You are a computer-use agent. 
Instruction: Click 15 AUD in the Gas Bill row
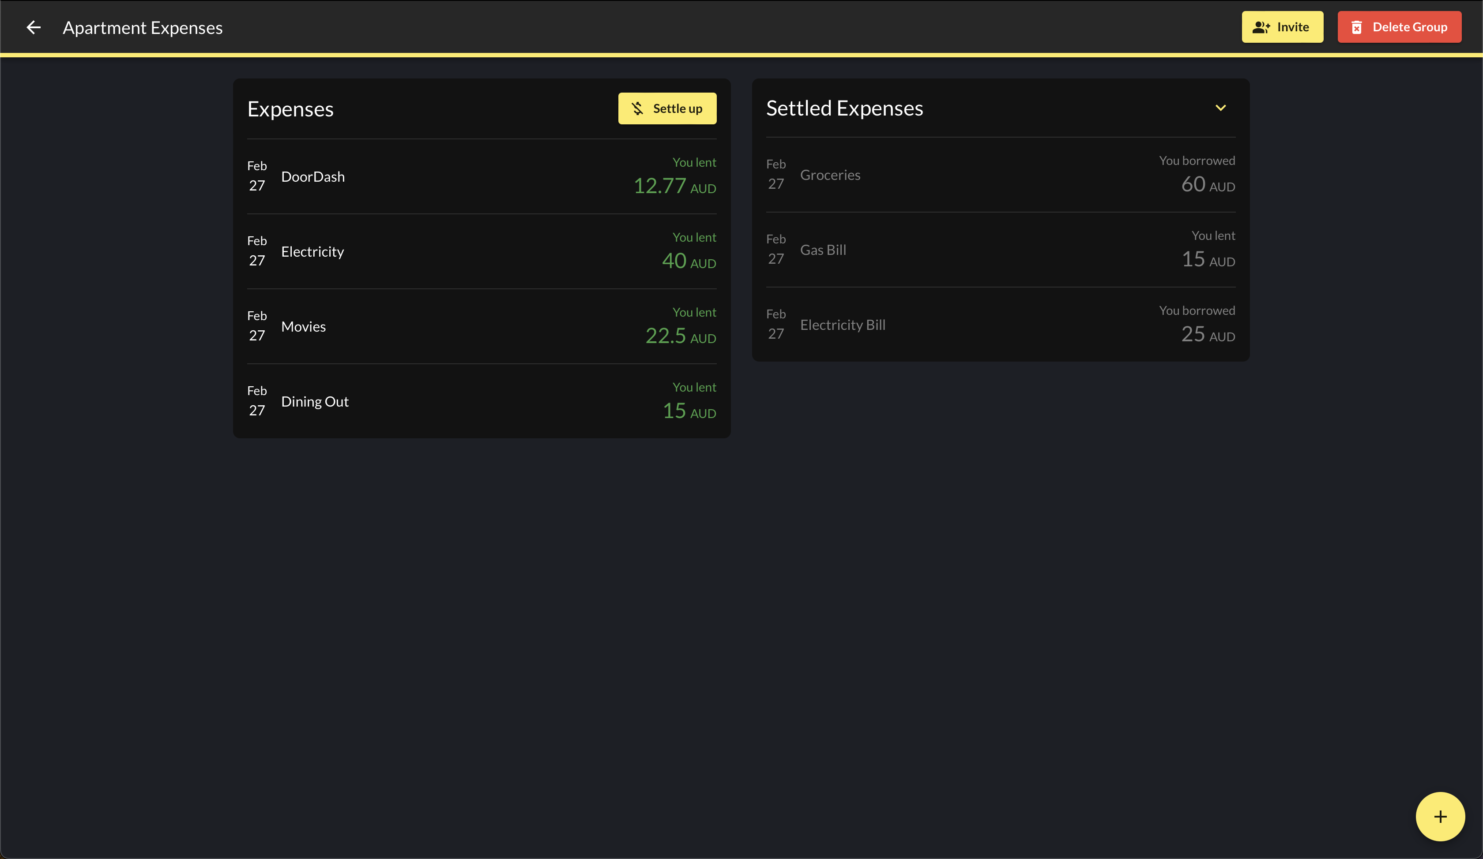pos(1208,259)
